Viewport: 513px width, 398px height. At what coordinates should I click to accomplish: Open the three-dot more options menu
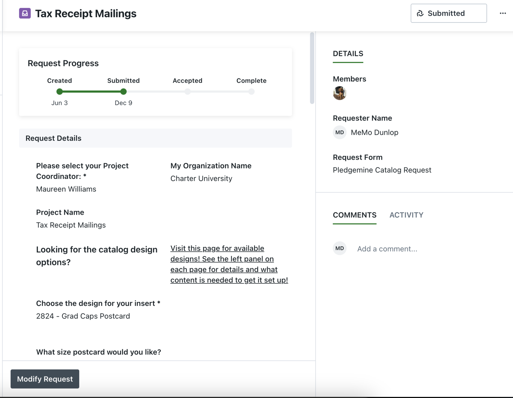point(503,13)
